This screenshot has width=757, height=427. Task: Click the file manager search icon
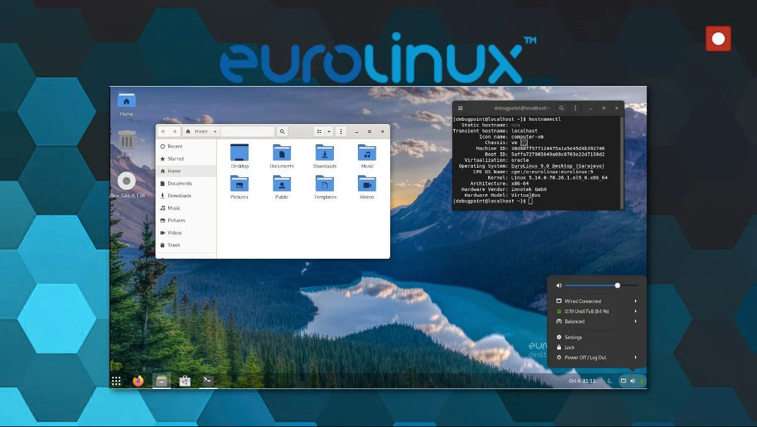282,132
